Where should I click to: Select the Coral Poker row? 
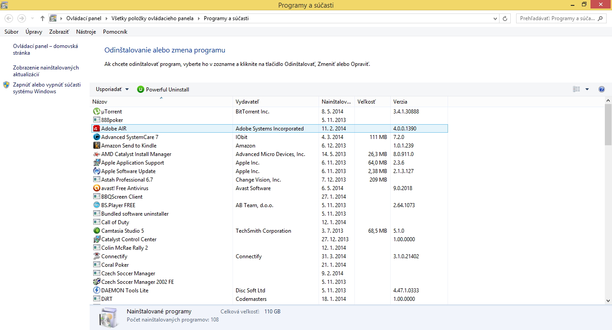[269, 265]
